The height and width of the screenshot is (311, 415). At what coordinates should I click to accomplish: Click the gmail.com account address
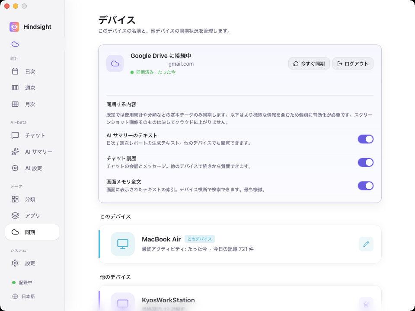(181, 64)
